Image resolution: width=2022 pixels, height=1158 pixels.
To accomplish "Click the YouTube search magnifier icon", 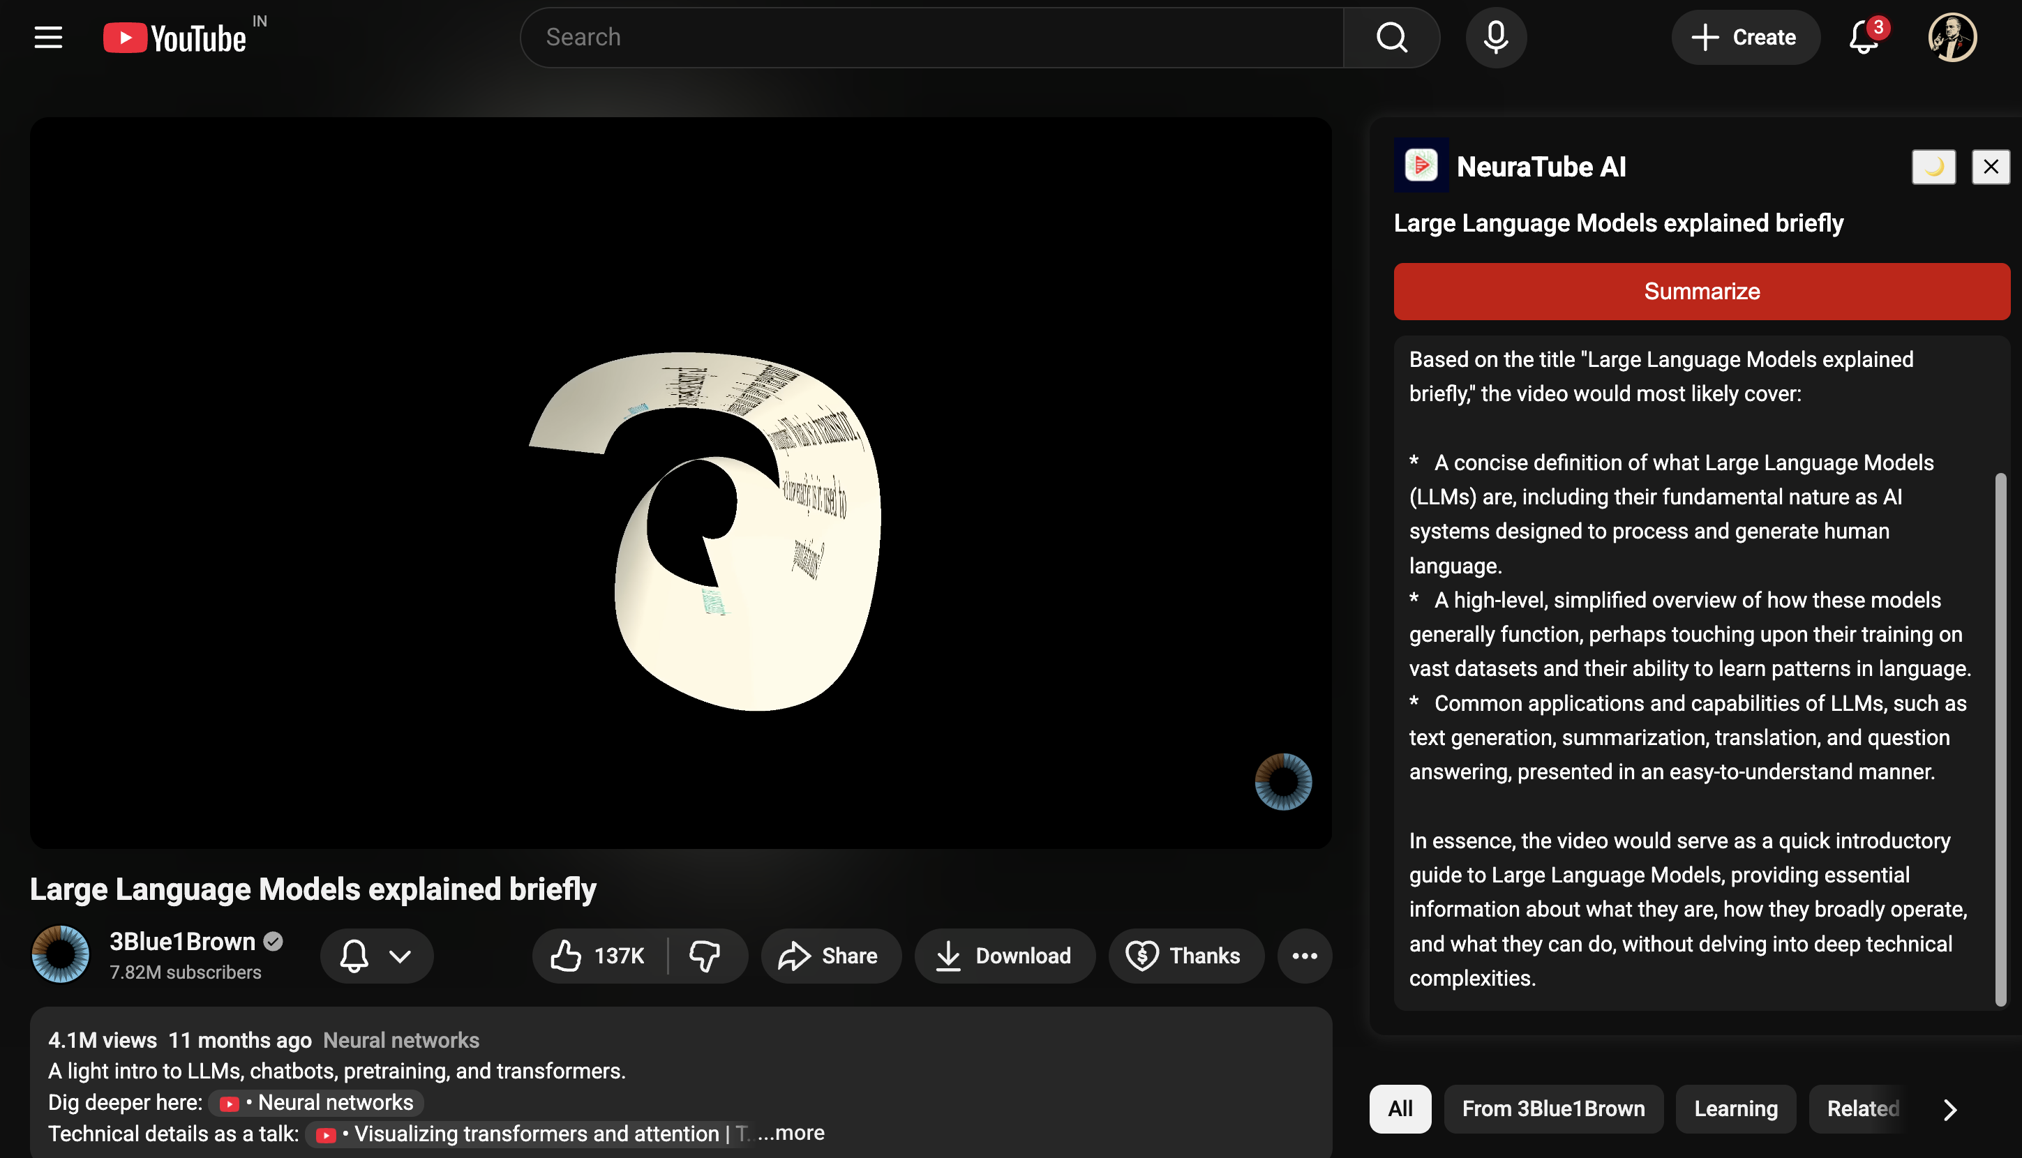I will pos(1391,36).
